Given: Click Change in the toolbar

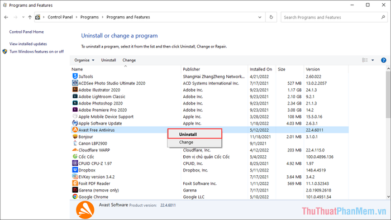Looking at the screenshot, I should [x=129, y=60].
